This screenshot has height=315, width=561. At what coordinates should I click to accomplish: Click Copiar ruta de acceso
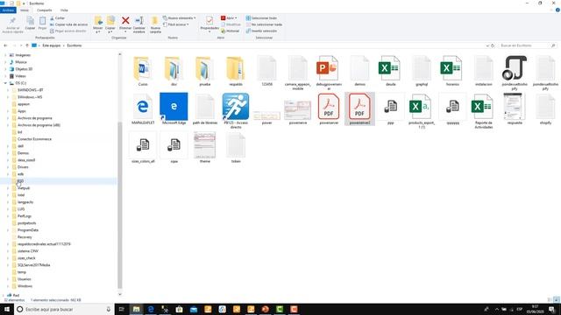point(68,24)
